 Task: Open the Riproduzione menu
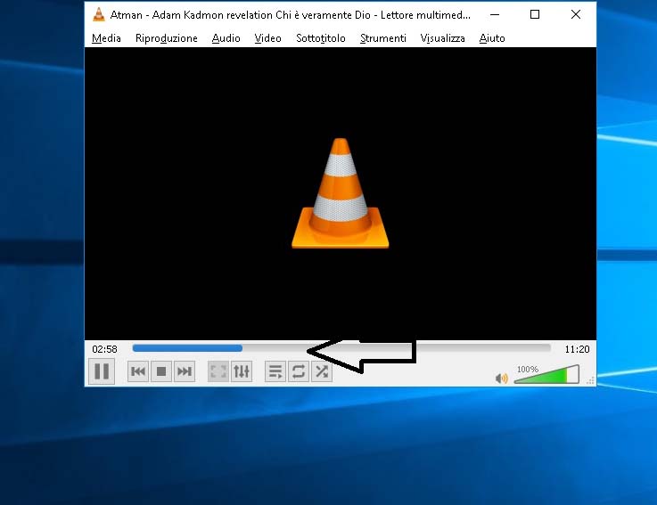167,38
